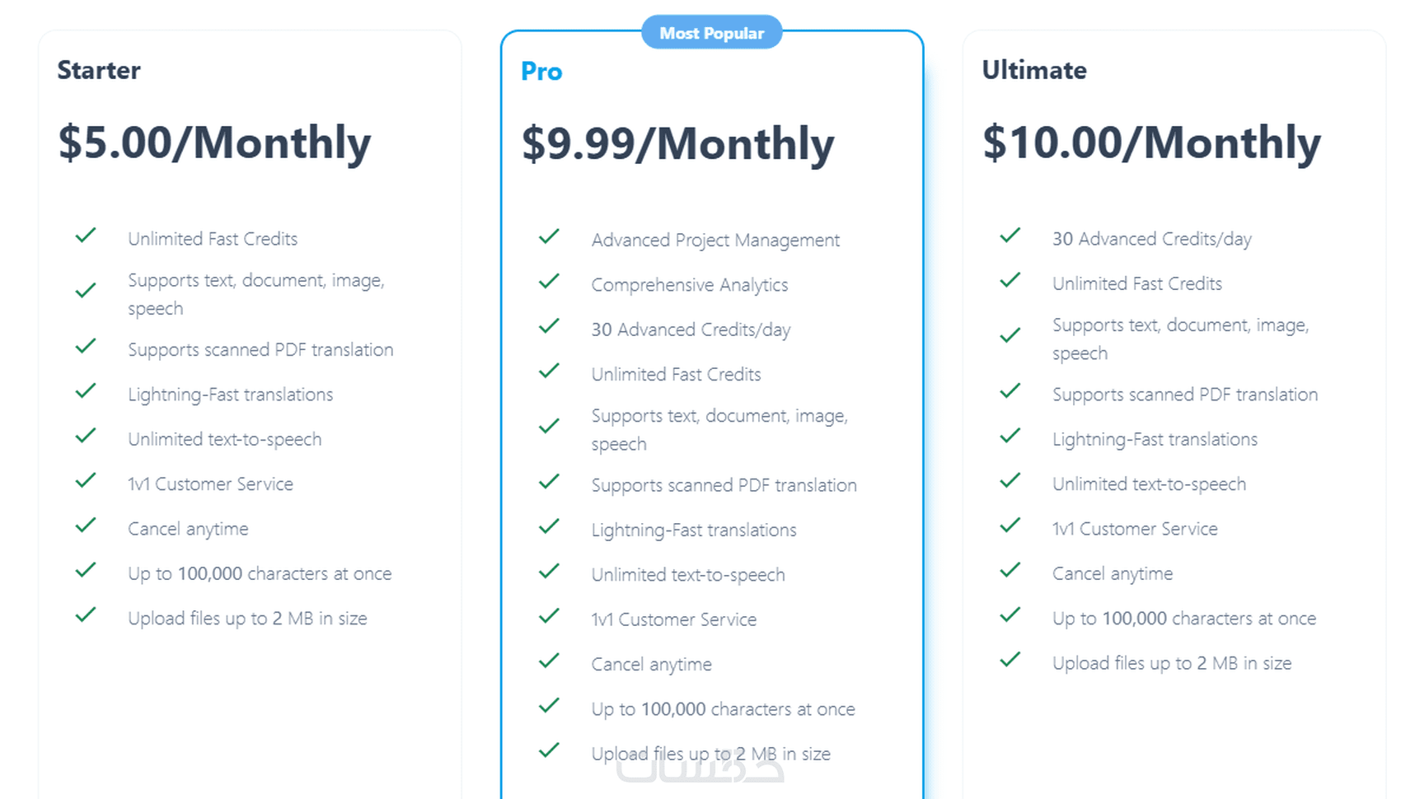Click checkmark beside Starter's Cancel anytime
The width and height of the screenshot is (1401, 799).
pos(86,526)
